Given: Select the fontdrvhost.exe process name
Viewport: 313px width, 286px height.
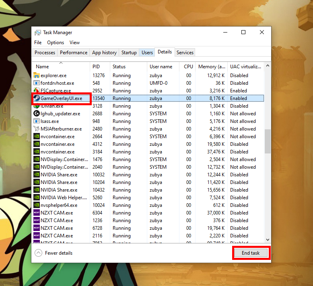Looking at the screenshot, I should coord(57,83).
